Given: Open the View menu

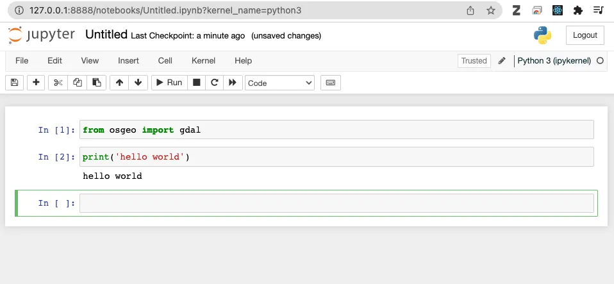Looking at the screenshot, I should [x=90, y=61].
